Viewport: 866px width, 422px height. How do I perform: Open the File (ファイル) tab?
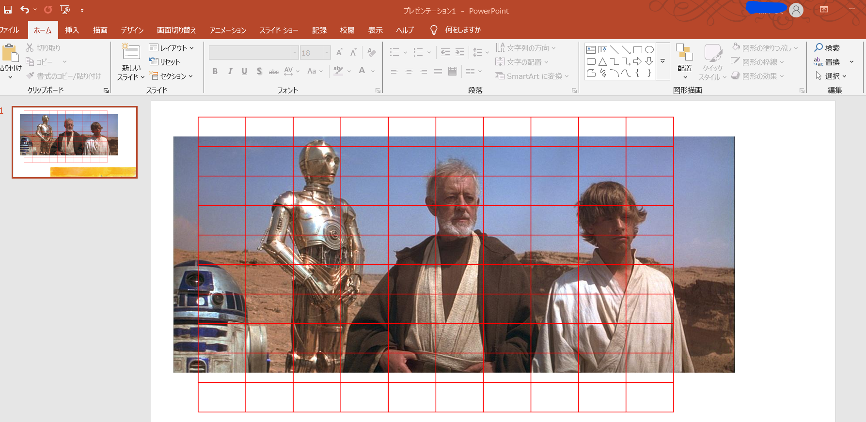pos(9,30)
